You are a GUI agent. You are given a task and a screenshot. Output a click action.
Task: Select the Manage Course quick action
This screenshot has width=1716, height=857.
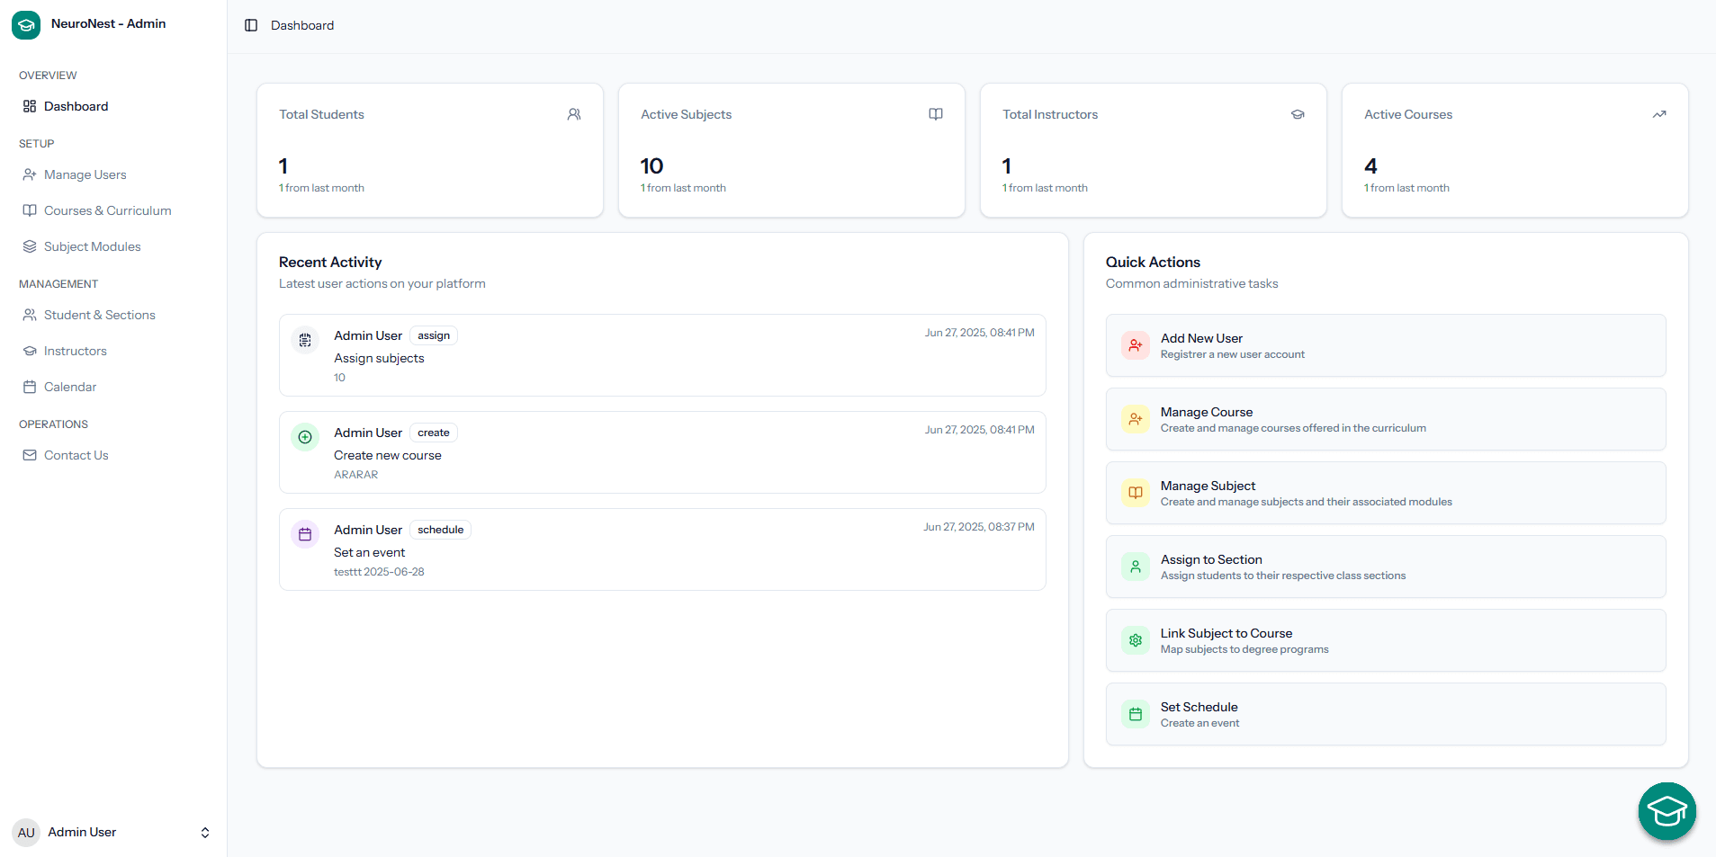tap(1385, 419)
